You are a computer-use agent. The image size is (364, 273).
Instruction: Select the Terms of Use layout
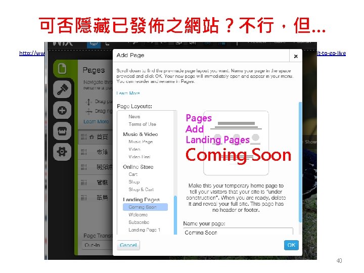[x=142, y=124]
